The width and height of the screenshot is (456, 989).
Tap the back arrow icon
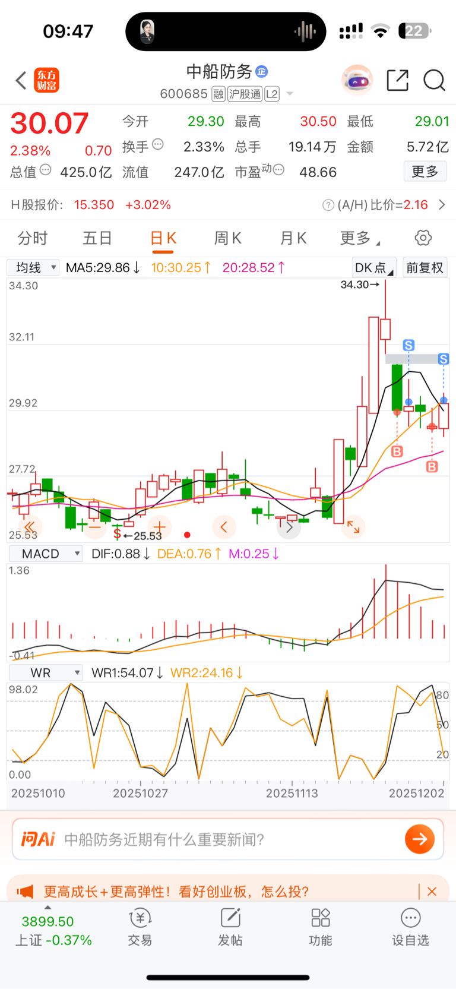pos(21,80)
